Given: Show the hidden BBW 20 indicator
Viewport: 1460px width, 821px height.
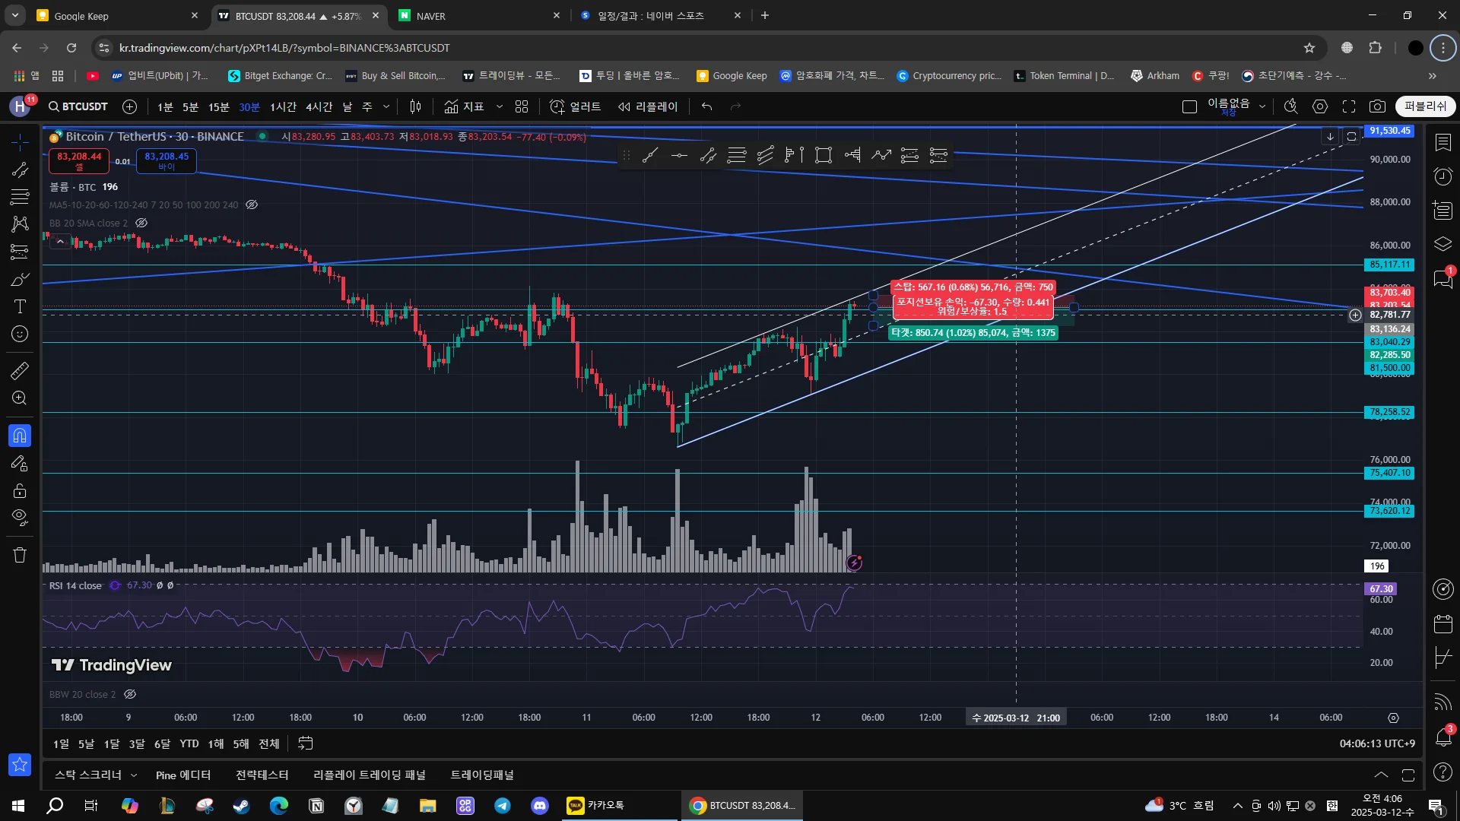Looking at the screenshot, I should click(130, 694).
